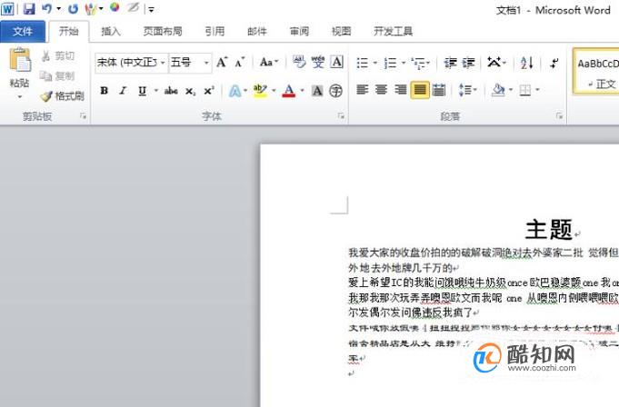Viewport: 619px width, 407px height.
Task: Click the 主题 heading in the document
Action: point(549,229)
